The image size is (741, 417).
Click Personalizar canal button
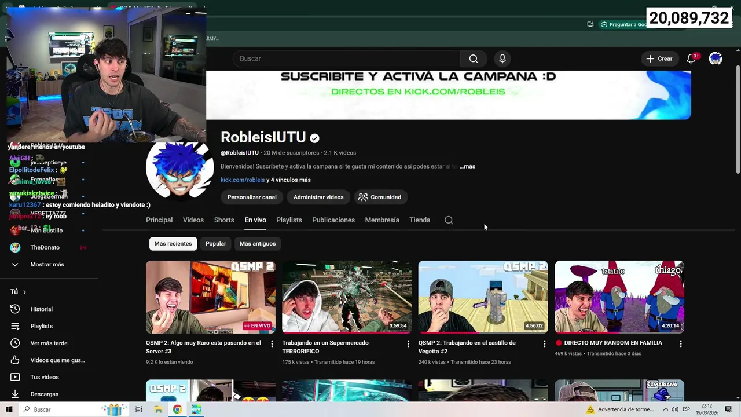point(252,197)
